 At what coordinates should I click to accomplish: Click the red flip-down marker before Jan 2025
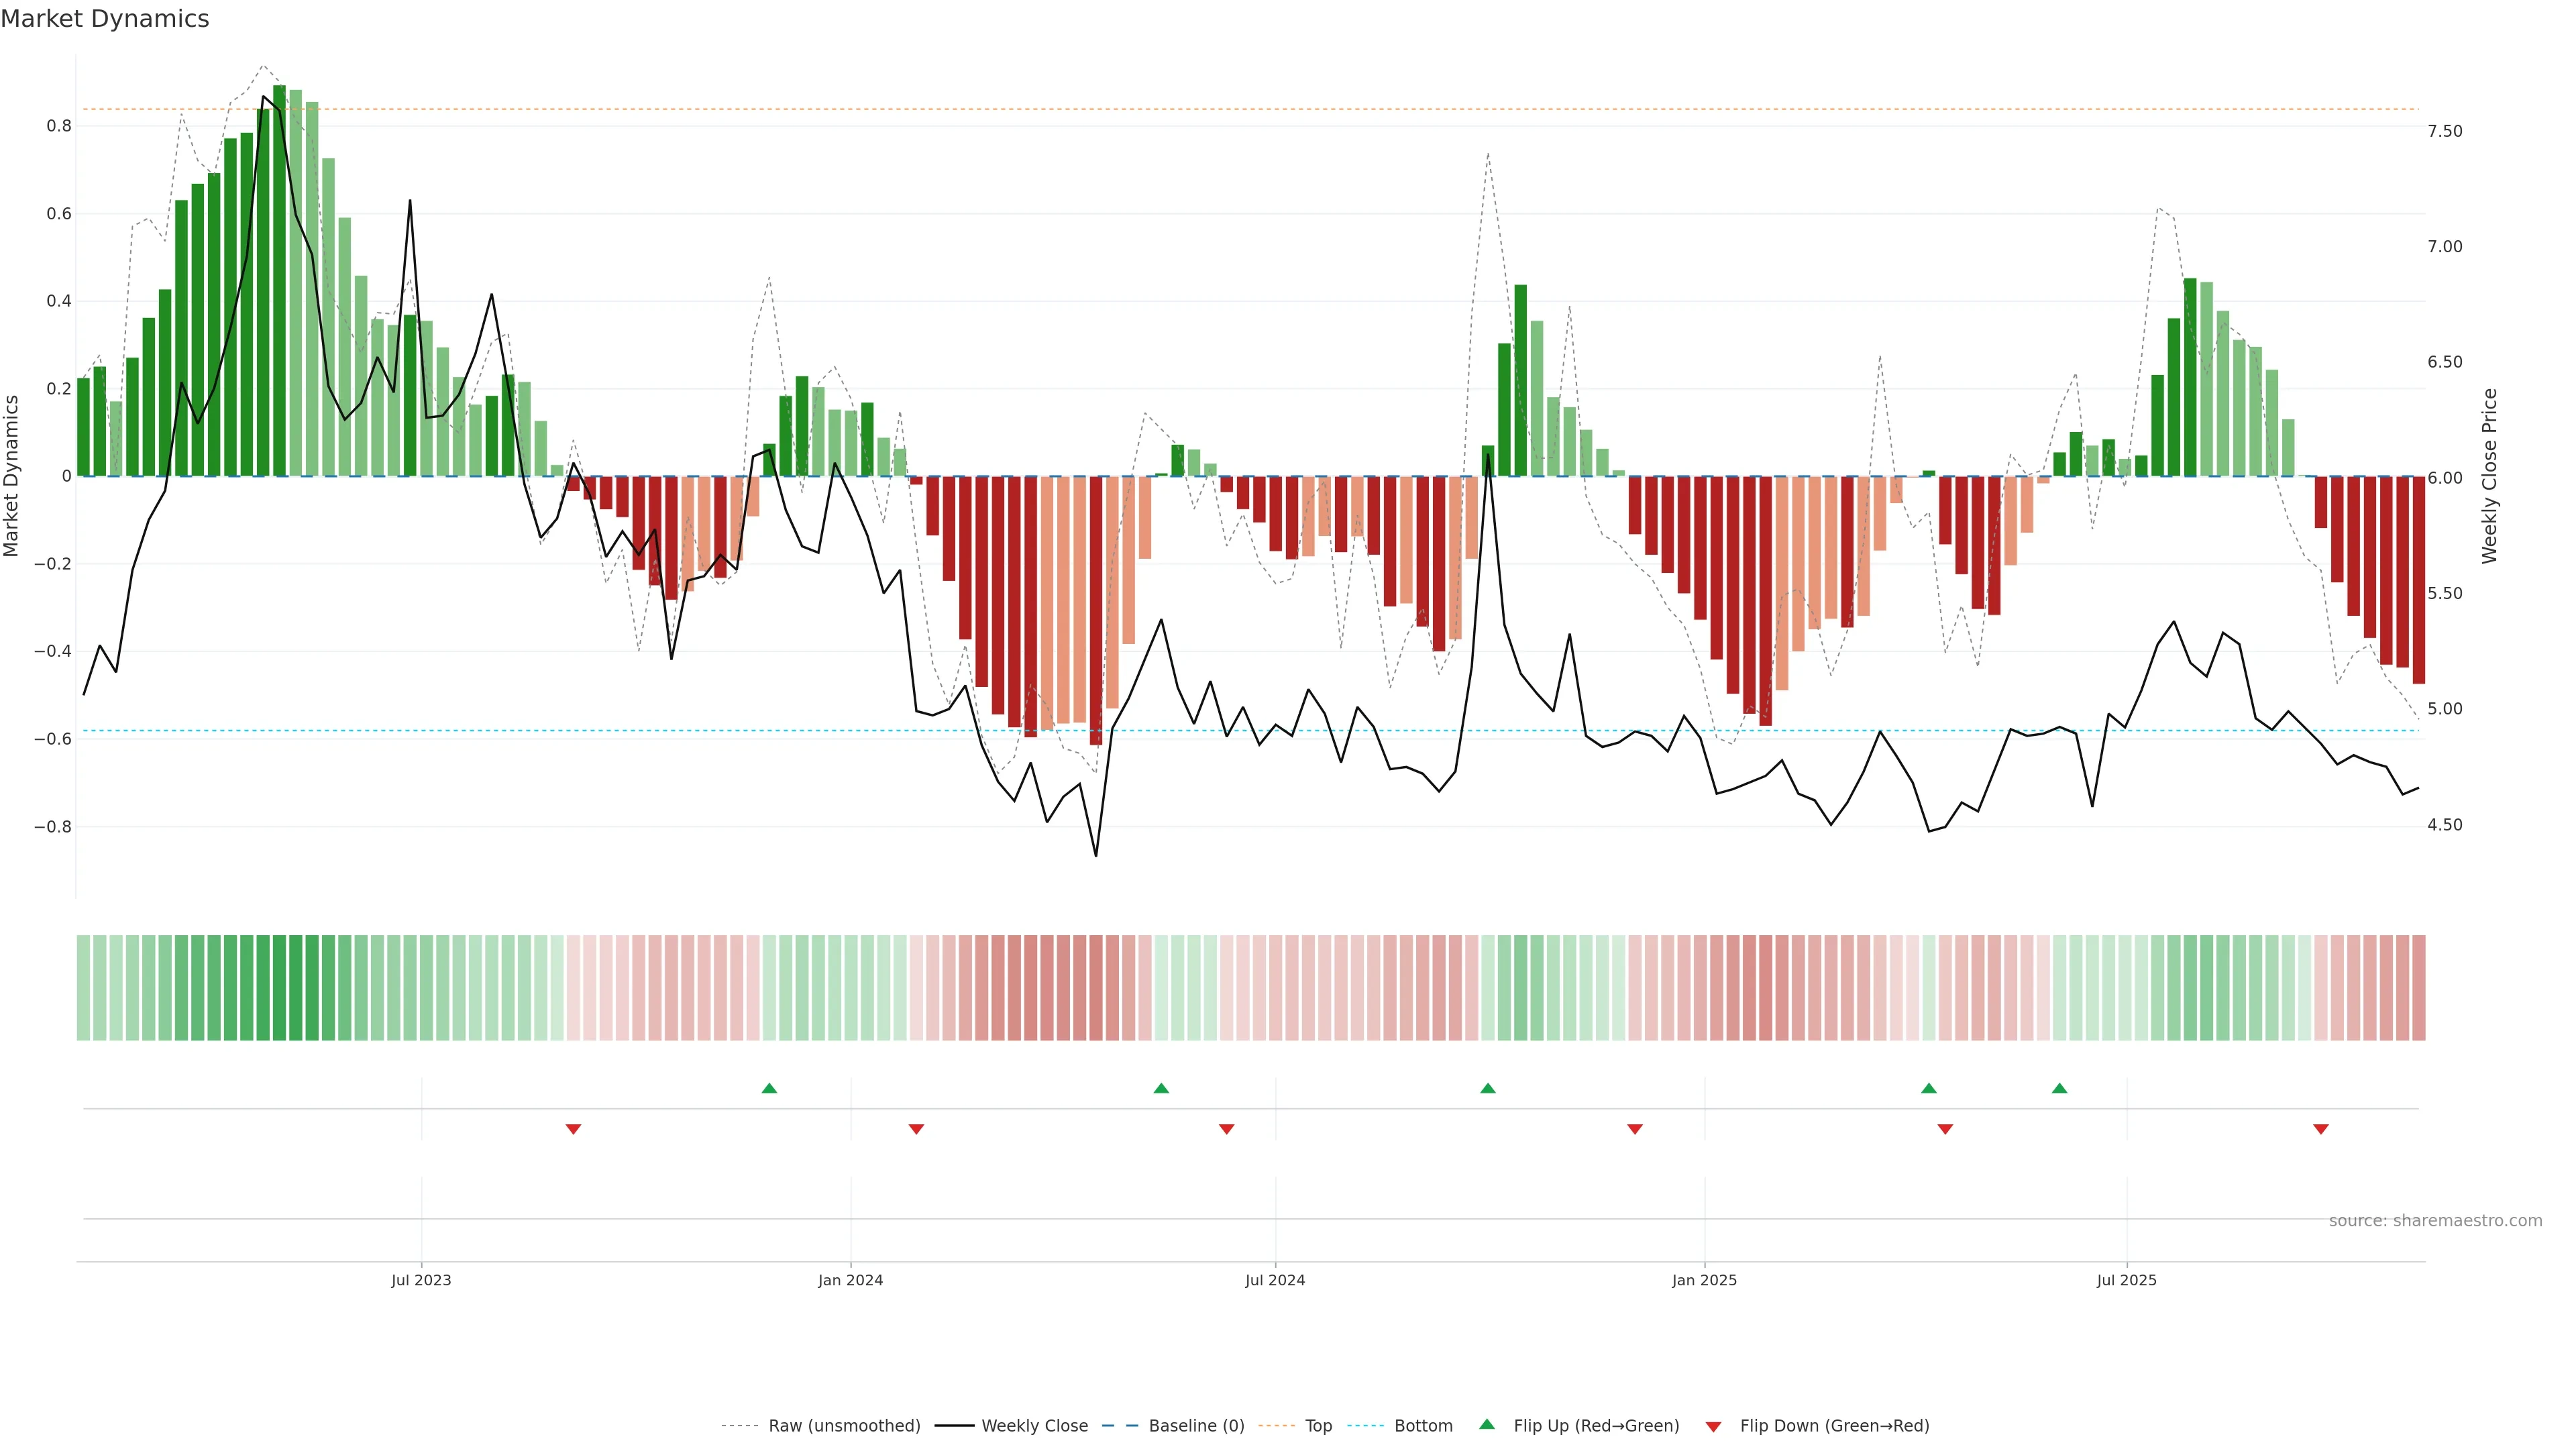tap(1635, 1129)
